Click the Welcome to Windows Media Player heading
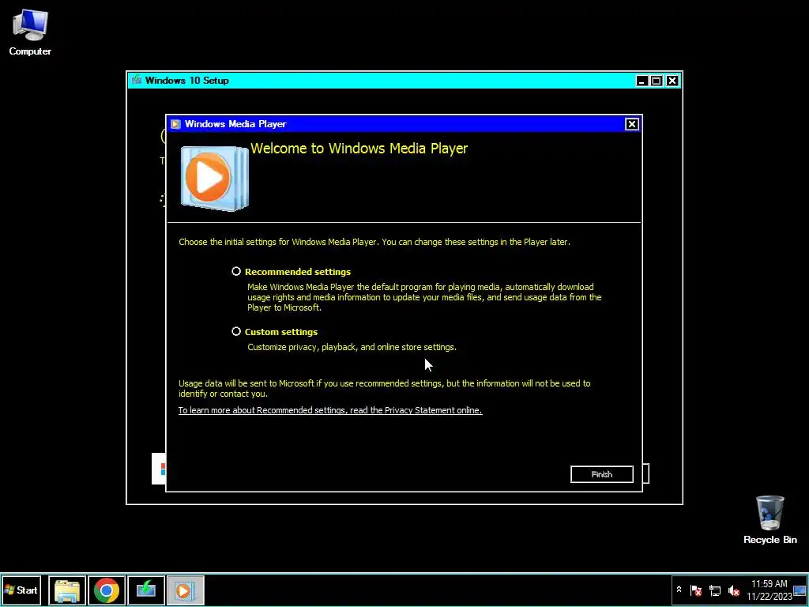Screen dimensions: 809x607 [359, 149]
